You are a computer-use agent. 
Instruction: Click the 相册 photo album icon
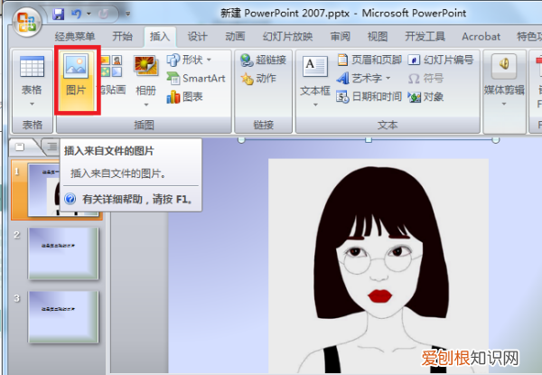tap(145, 66)
